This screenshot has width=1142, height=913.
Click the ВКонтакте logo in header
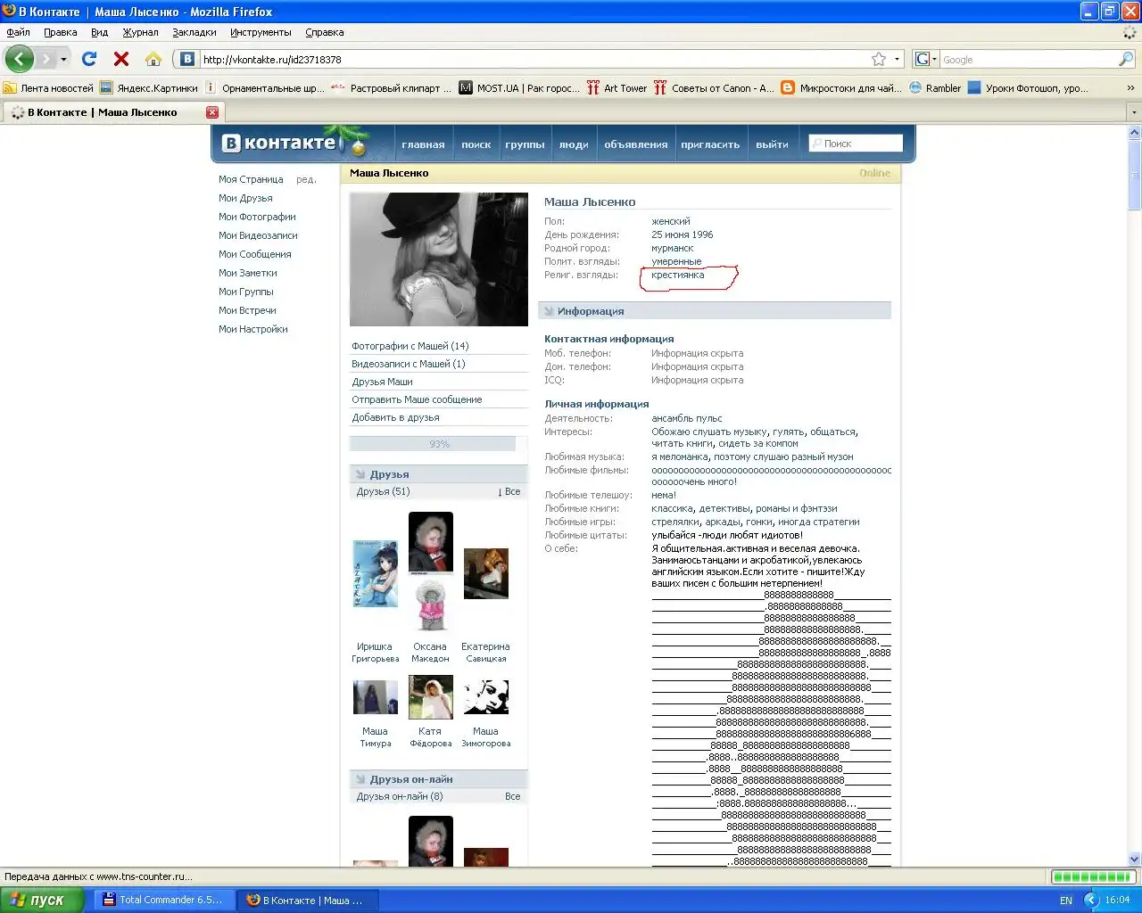pyautogui.click(x=279, y=143)
